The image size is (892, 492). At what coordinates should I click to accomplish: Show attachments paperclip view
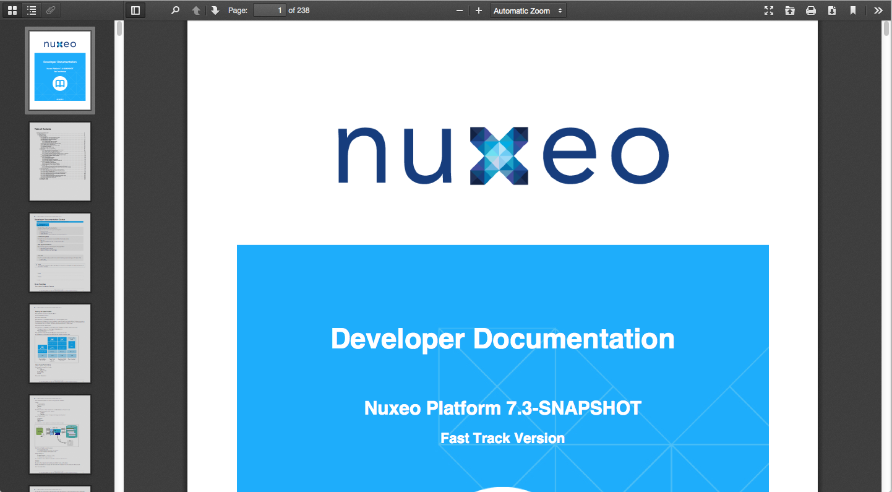(51, 11)
